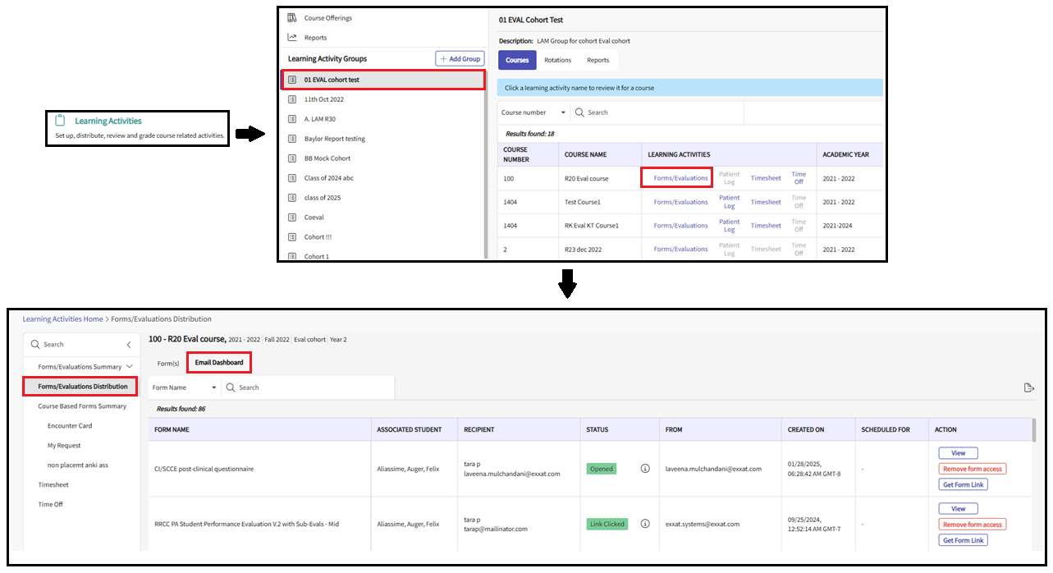Click the Learning Activities clipboard icon
The image size is (1053, 573).
coord(60,121)
